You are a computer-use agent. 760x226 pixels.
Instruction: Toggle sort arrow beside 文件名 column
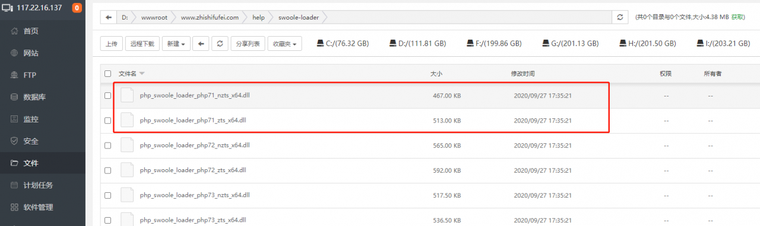(142, 74)
